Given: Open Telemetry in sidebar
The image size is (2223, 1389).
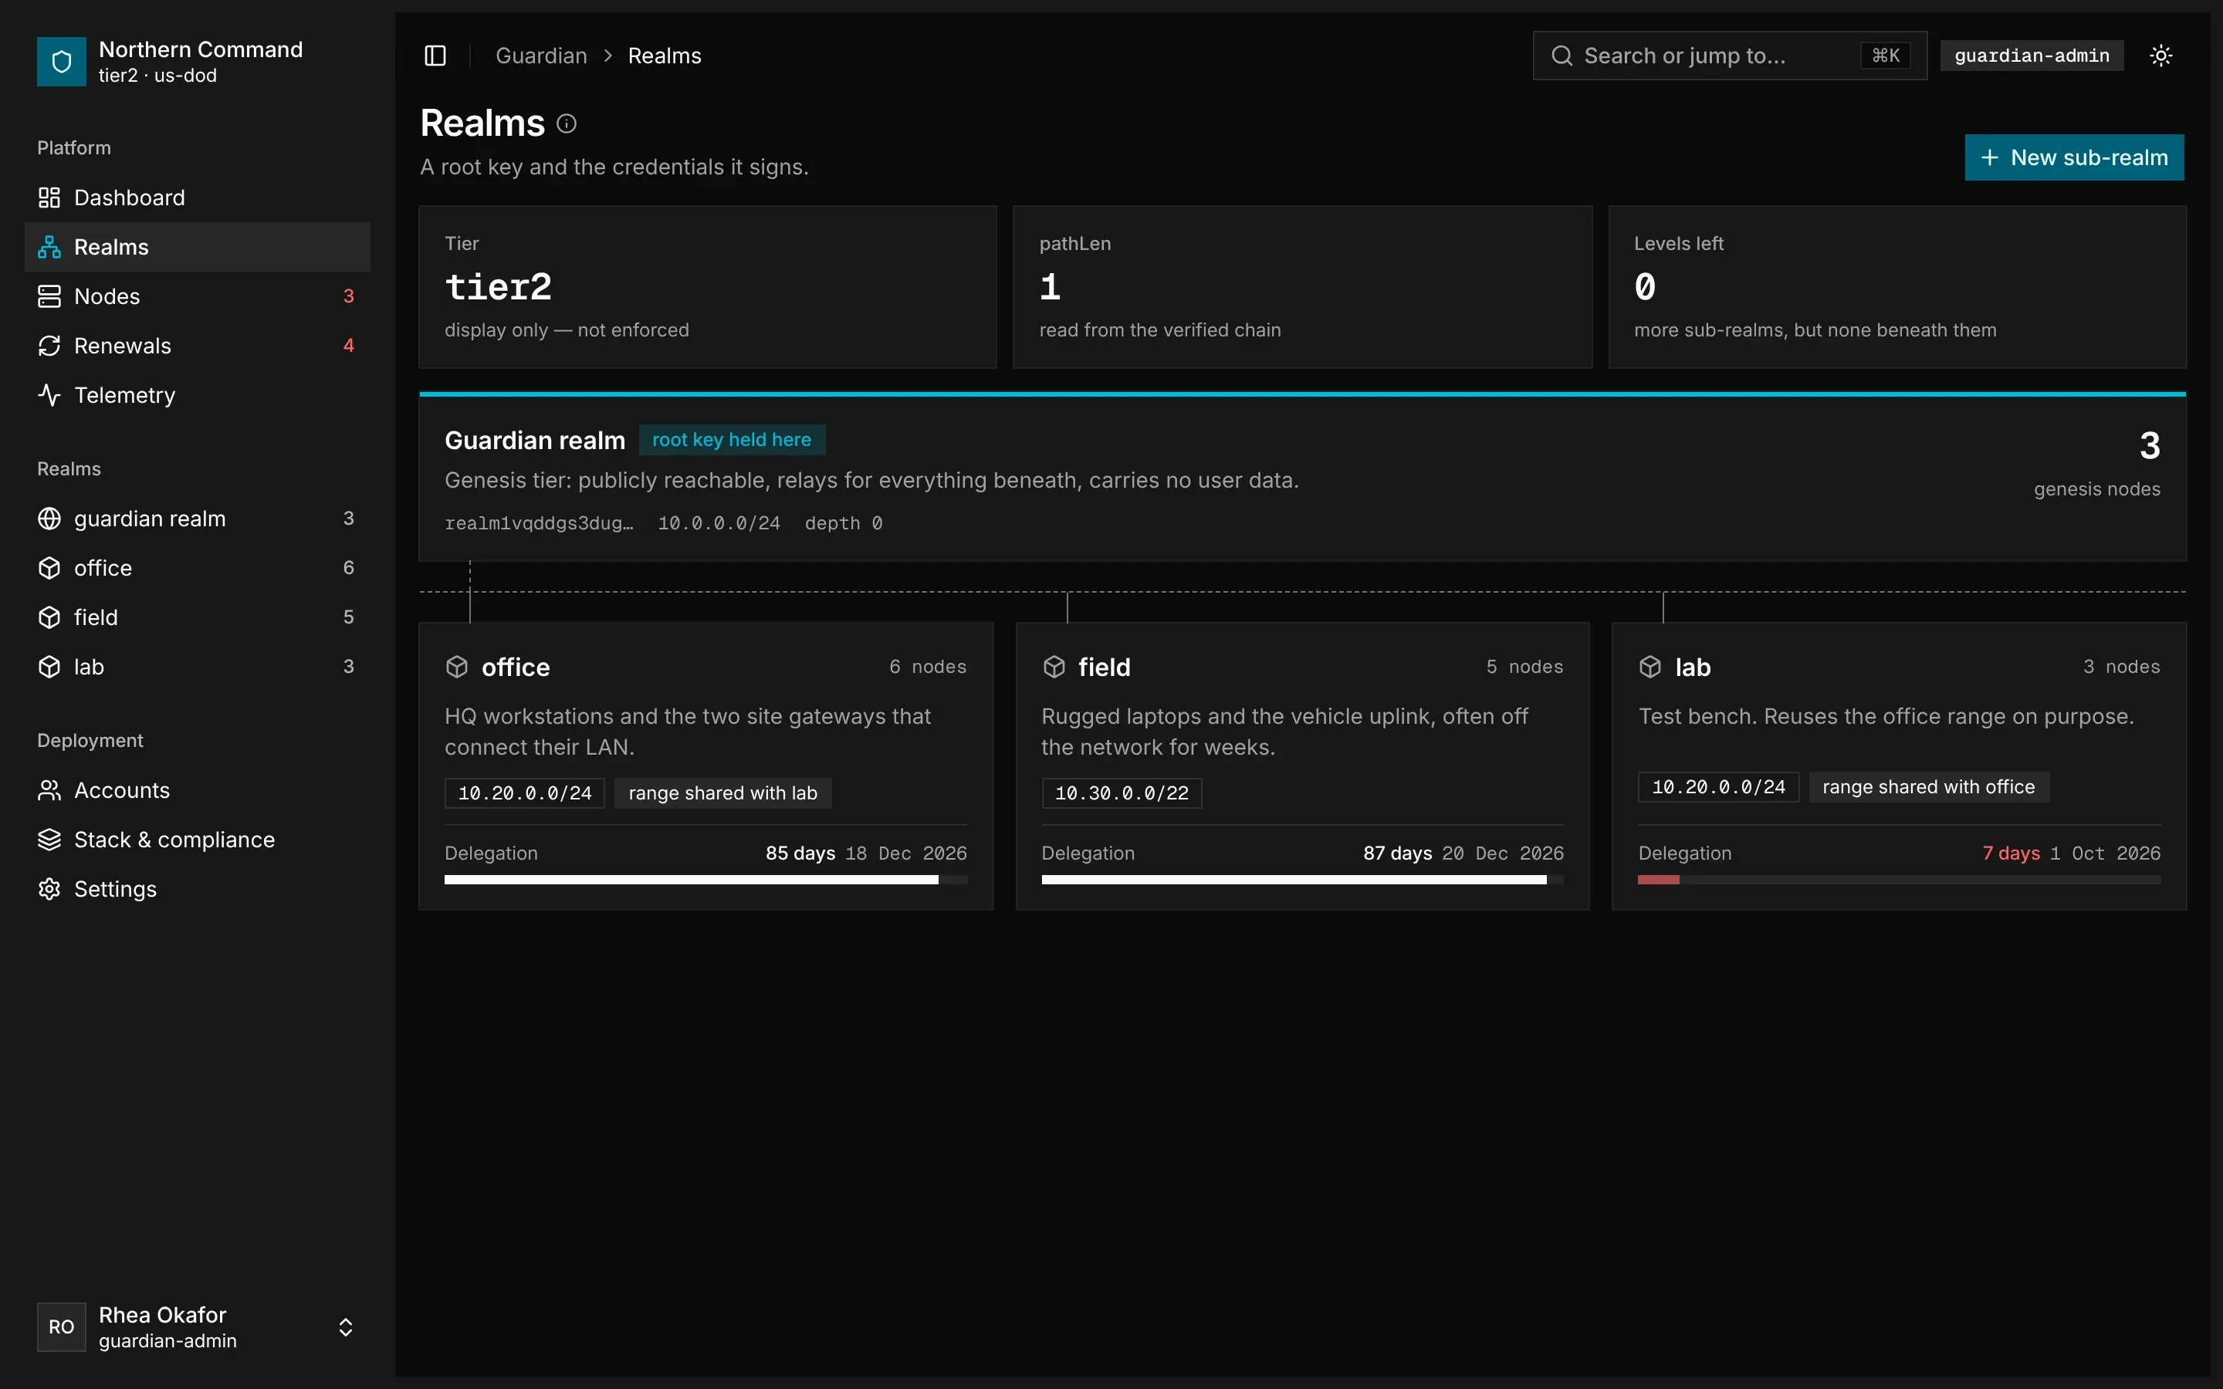Looking at the screenshot, I should click(198, 395).
